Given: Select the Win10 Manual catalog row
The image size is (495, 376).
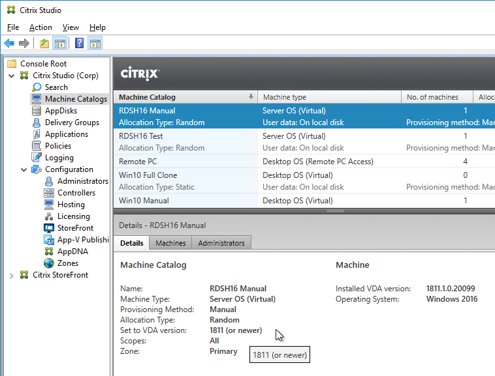Looking at the screenshot, I should 304,201.
